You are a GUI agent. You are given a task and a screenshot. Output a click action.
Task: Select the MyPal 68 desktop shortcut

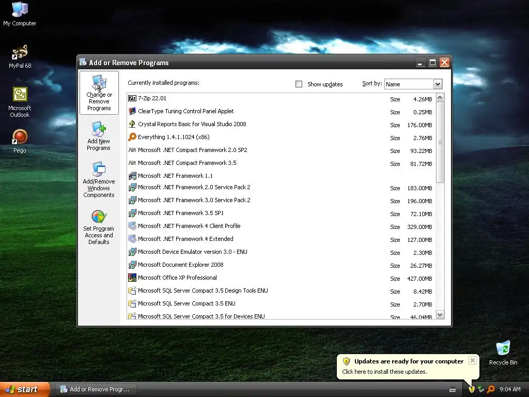20,57
